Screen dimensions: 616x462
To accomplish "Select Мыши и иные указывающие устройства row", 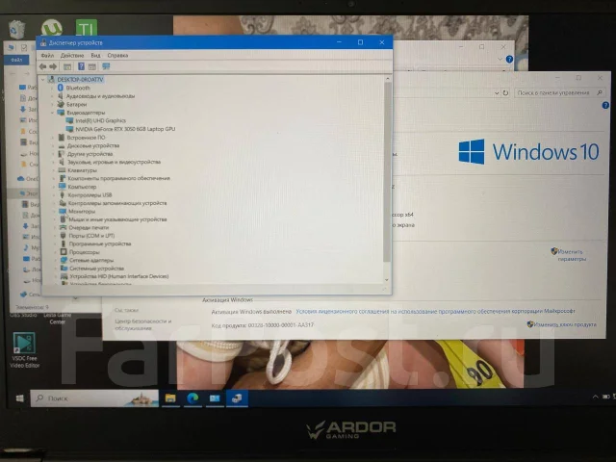I will 117,219.
